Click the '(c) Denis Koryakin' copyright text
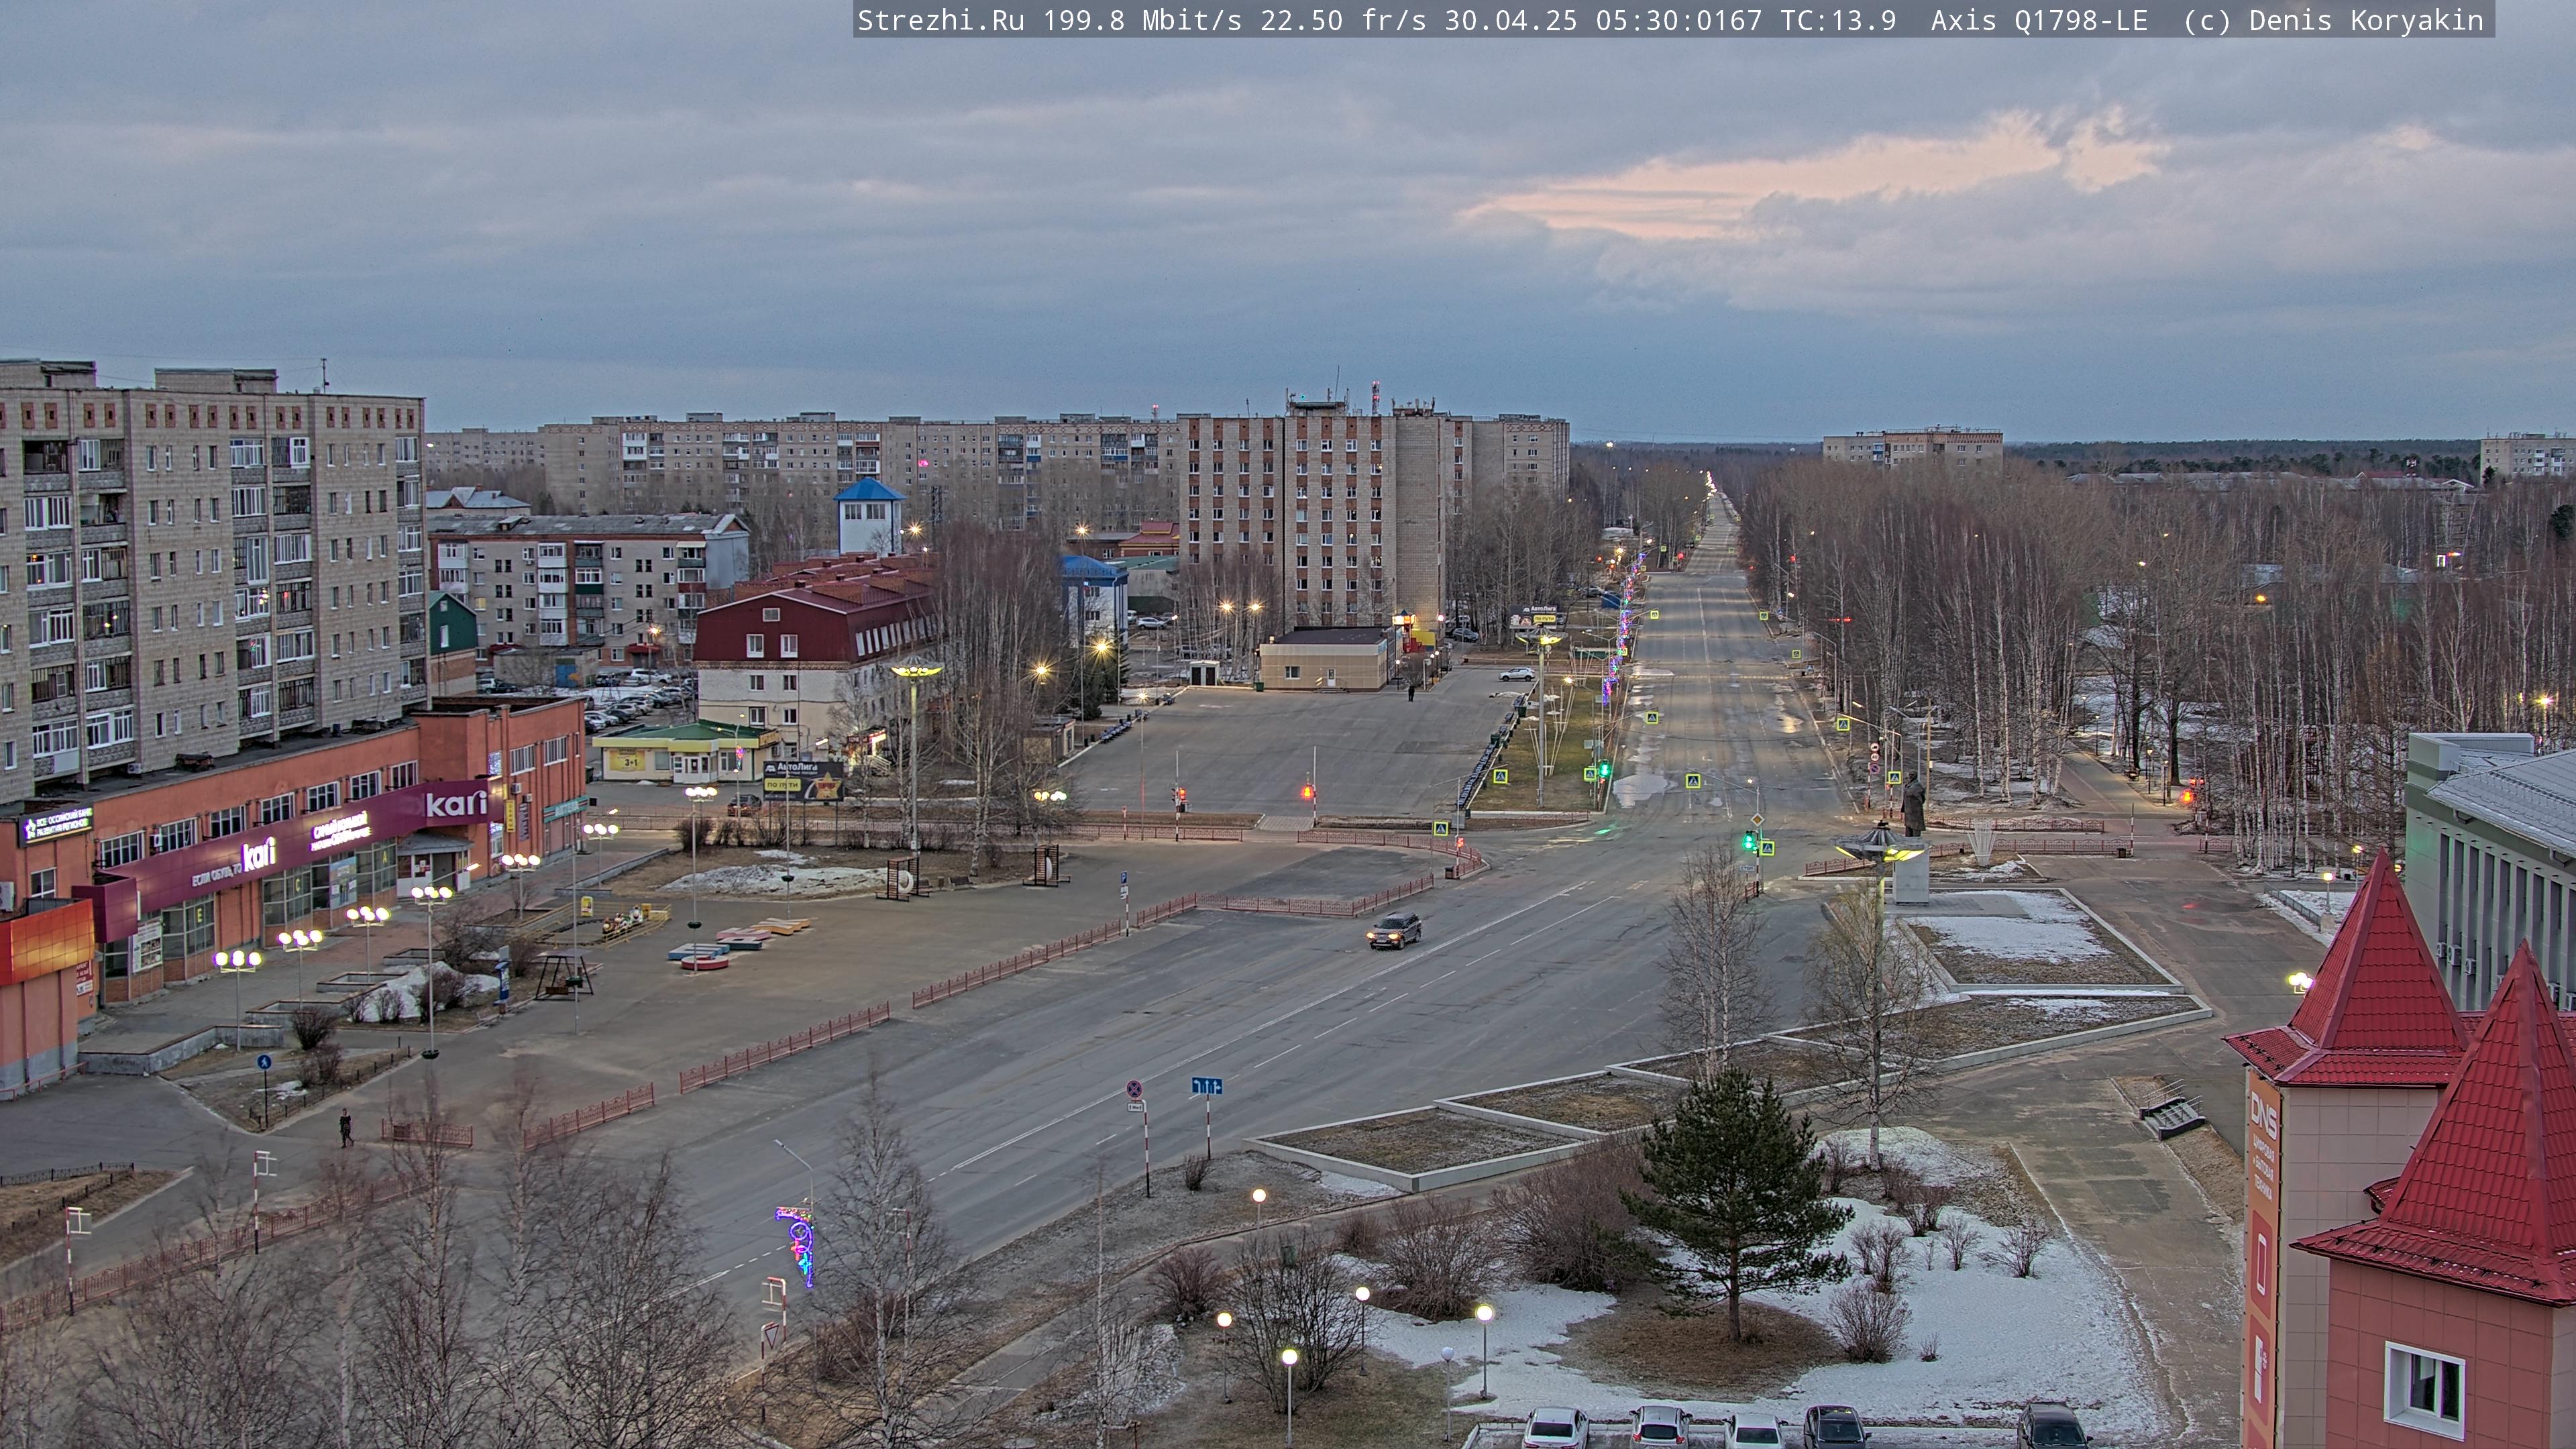The image size is (2576, 1449). 2333,21
